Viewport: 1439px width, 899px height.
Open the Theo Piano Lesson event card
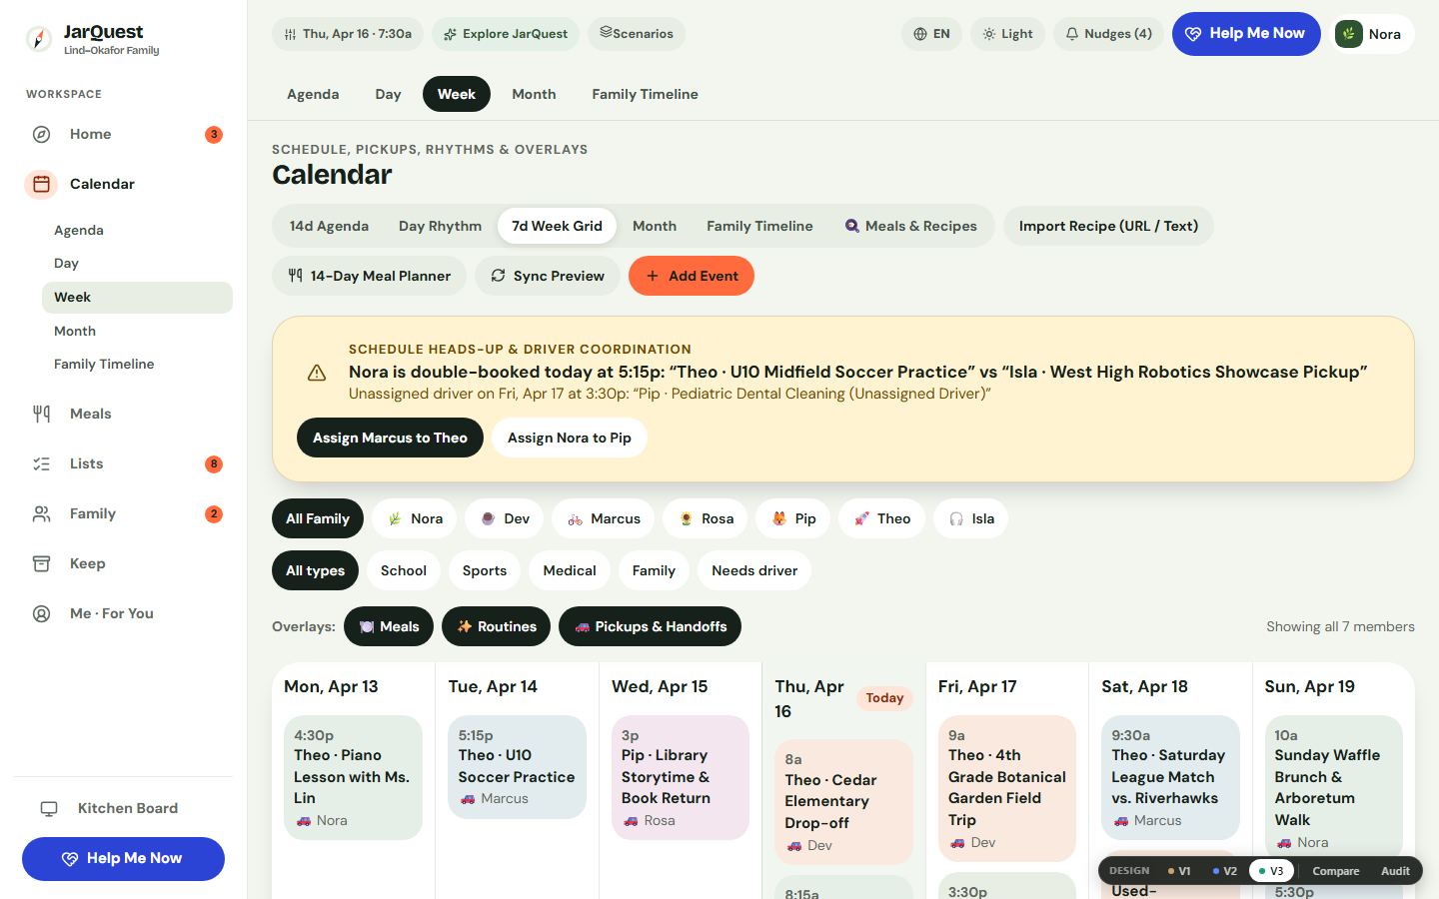(x=354, y=777)
